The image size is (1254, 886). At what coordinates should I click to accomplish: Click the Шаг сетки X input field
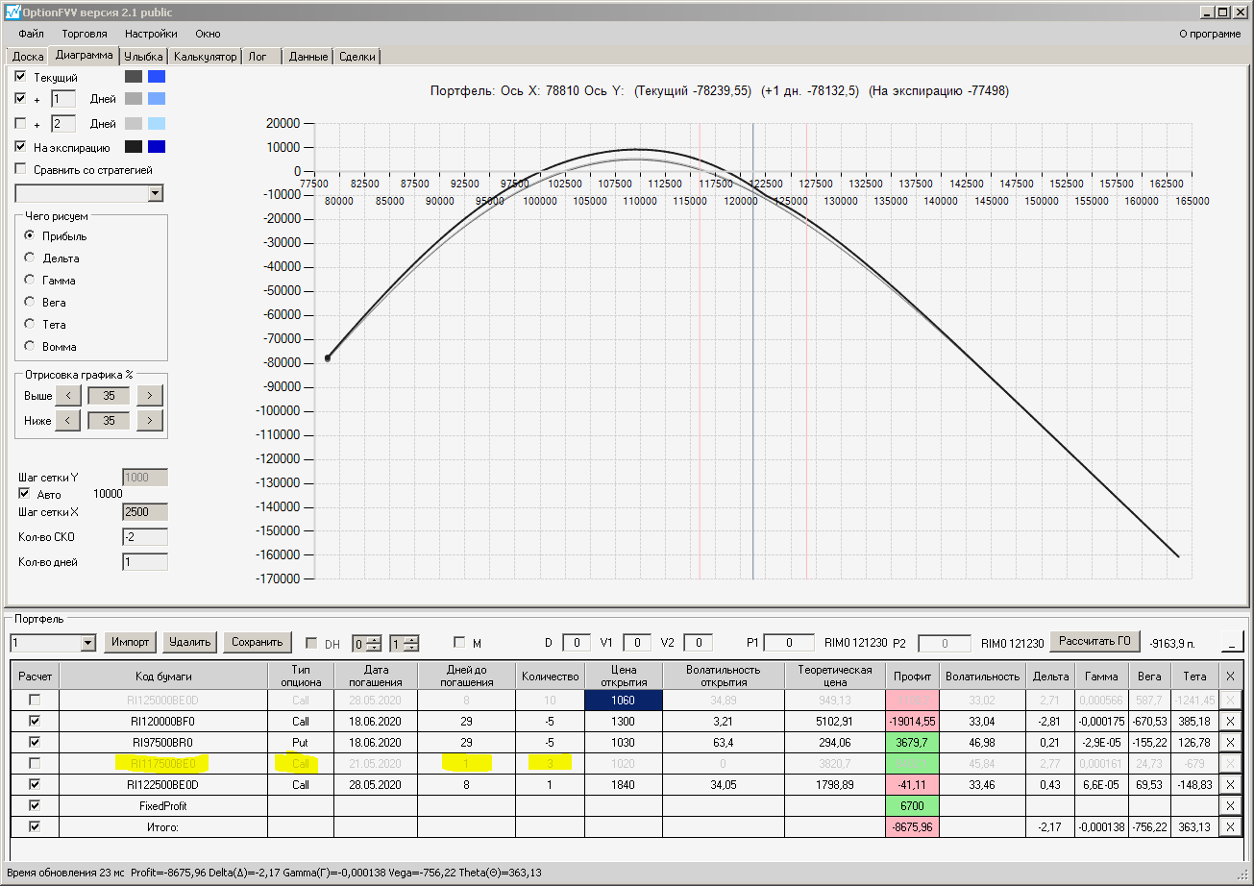coord(144,512)
